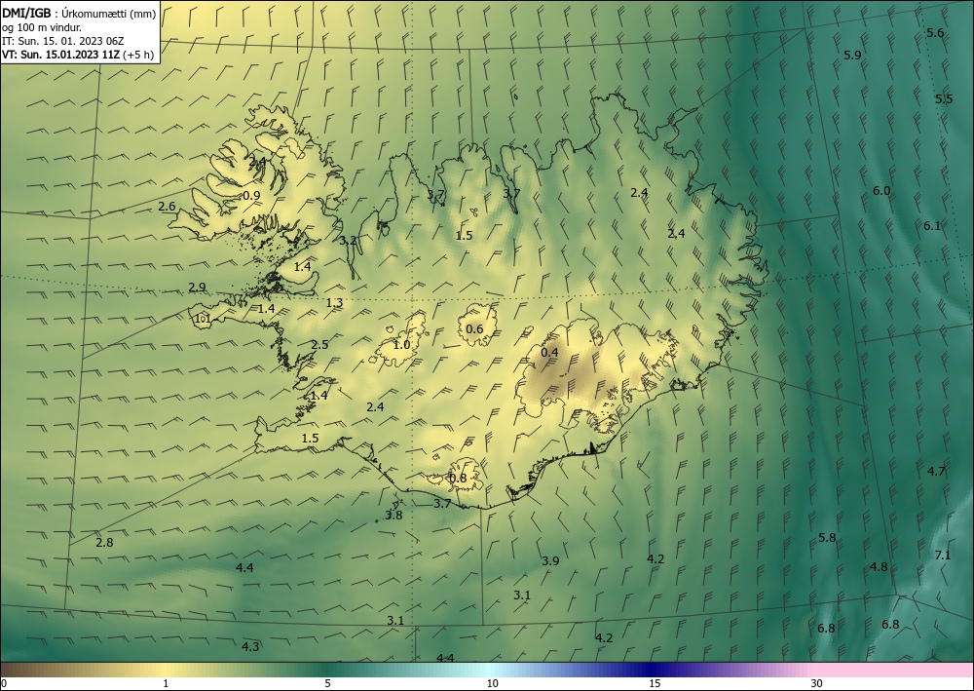
Task: Select the 'VT: Sun. 15.01.2023 11Z (+5 h)' line
Action: pos(78,55)
